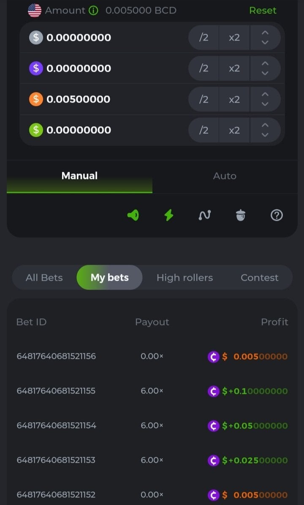Click the Amount info icon
This screenshot has width=304, height=505.
pyautogui.click(x=93, y=10)
